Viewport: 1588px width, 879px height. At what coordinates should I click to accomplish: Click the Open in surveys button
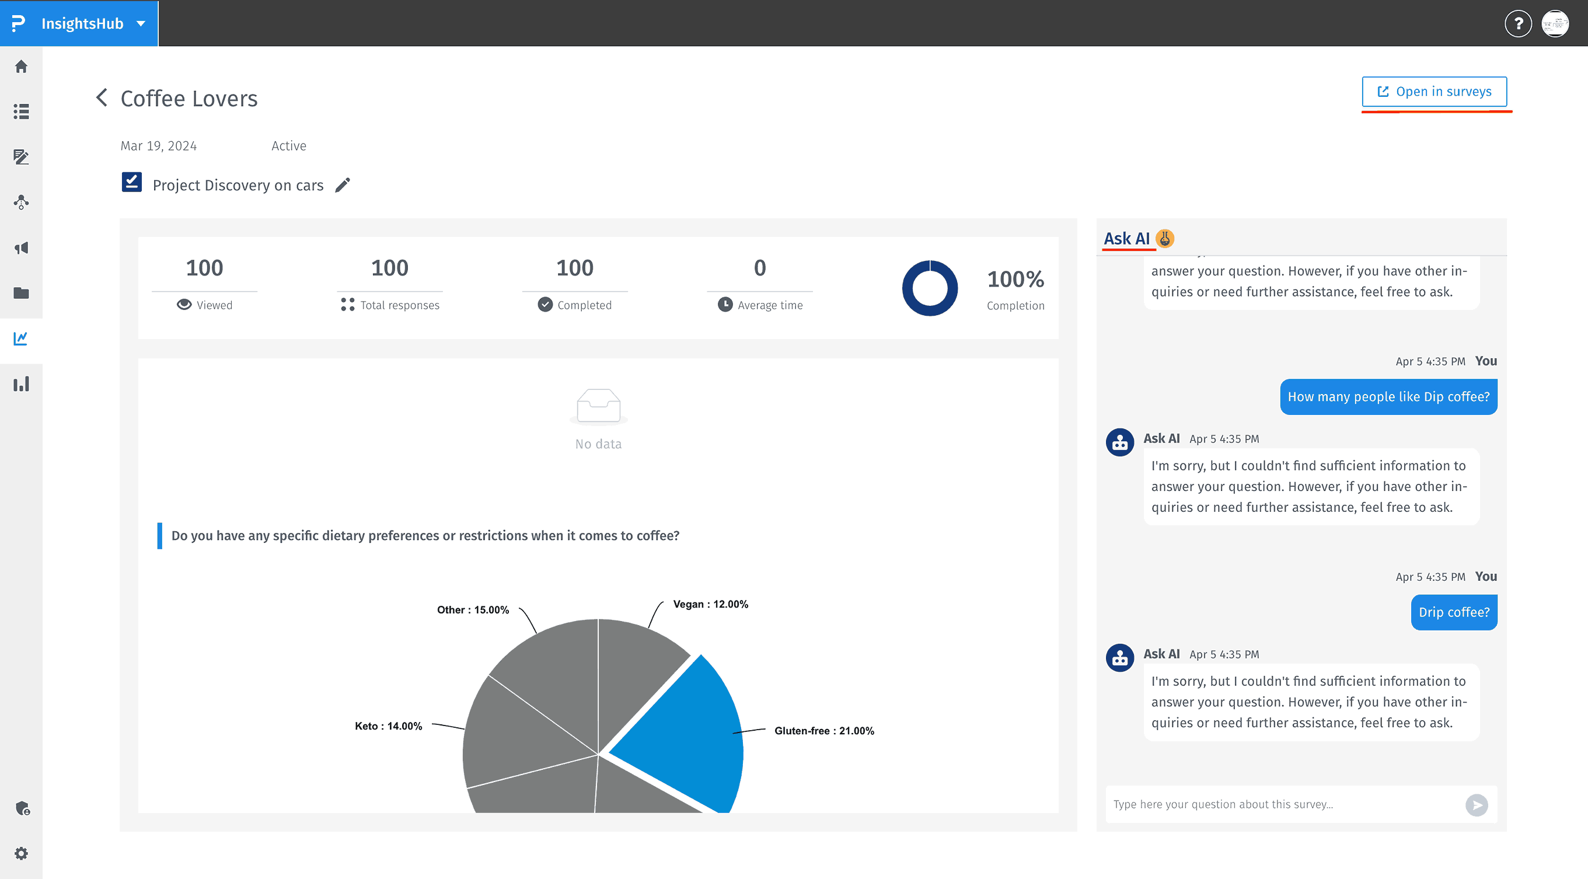coord(1435,91)
